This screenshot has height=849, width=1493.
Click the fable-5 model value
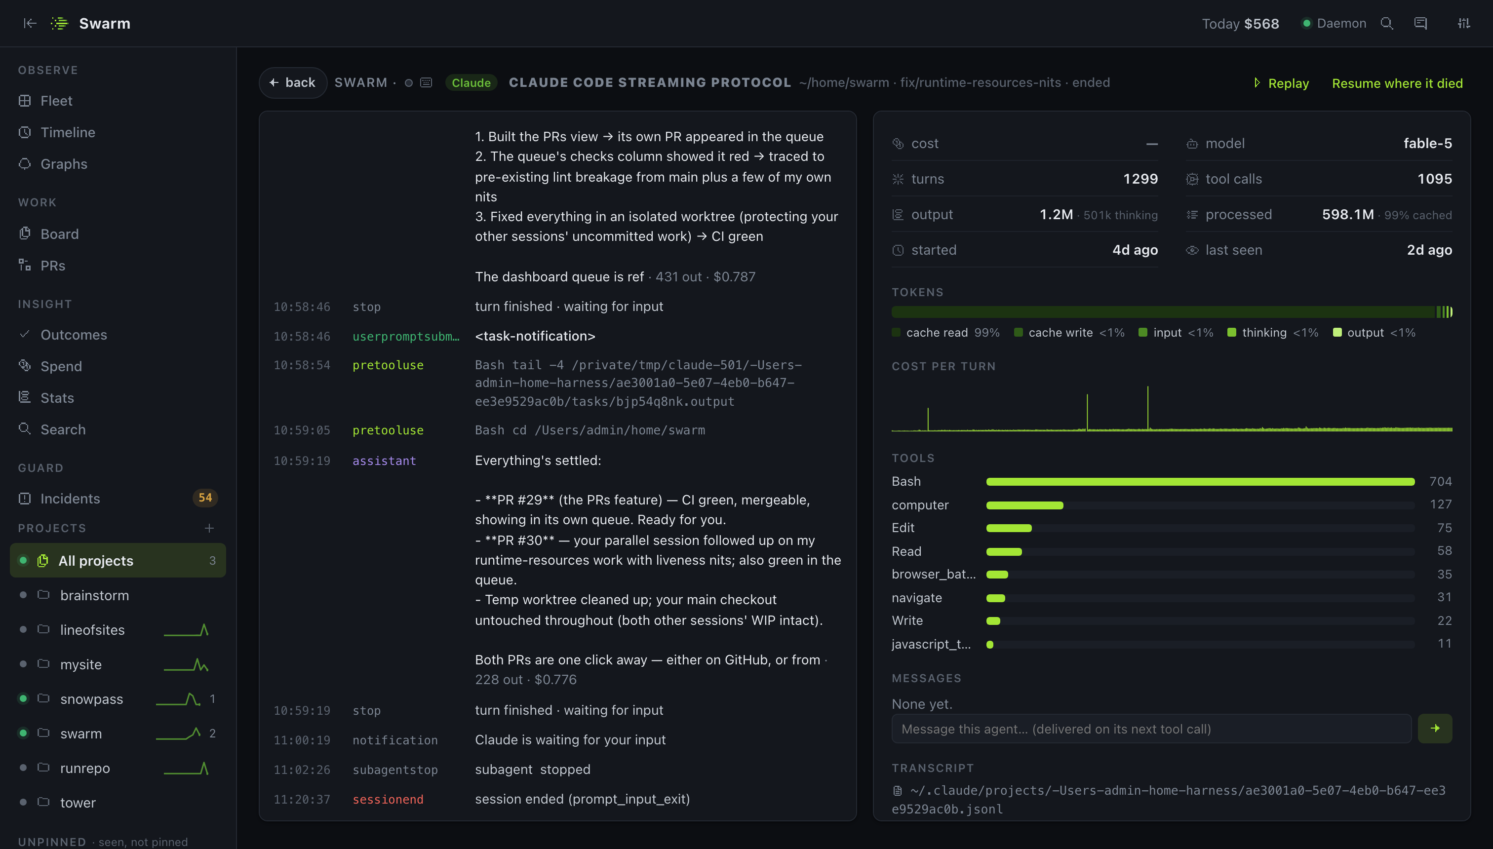pos(1428,144)
